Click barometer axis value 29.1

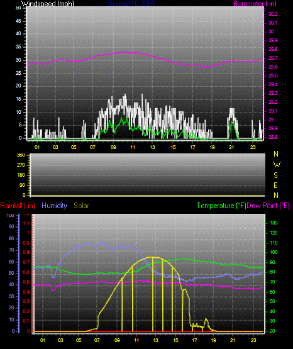tap(273, 111)
